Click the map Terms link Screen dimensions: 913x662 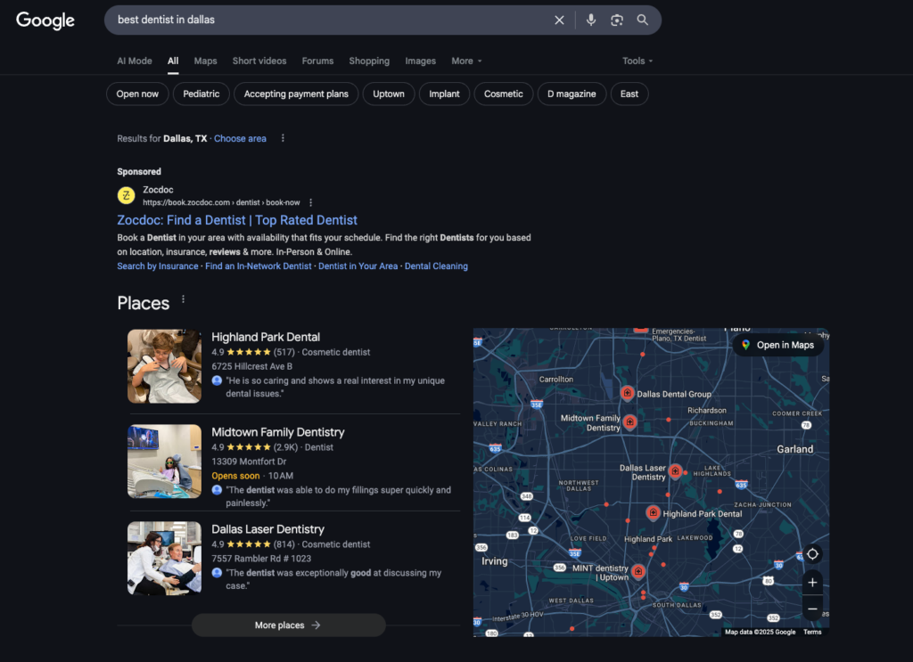812,632
